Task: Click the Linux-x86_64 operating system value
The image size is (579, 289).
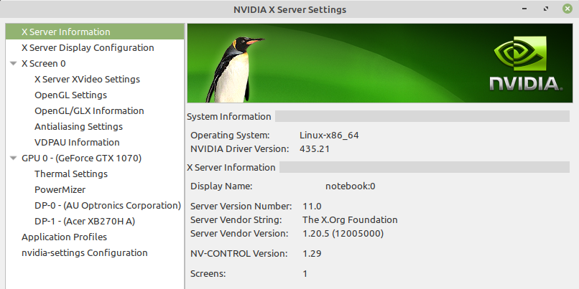Action: click(x=329, y=136)
